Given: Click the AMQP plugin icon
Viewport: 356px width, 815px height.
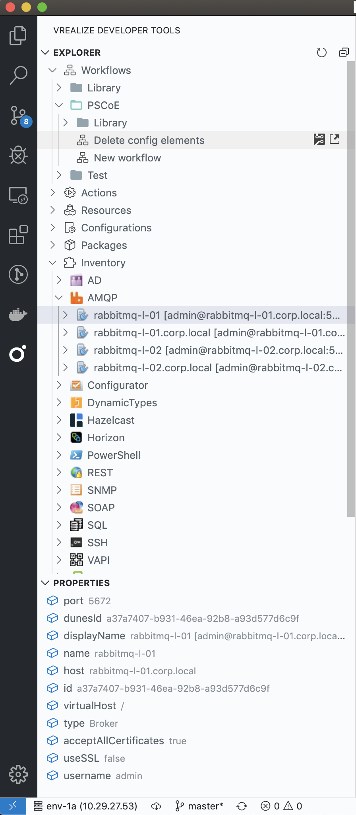Looking at the screenshot, I should (76, 297).
